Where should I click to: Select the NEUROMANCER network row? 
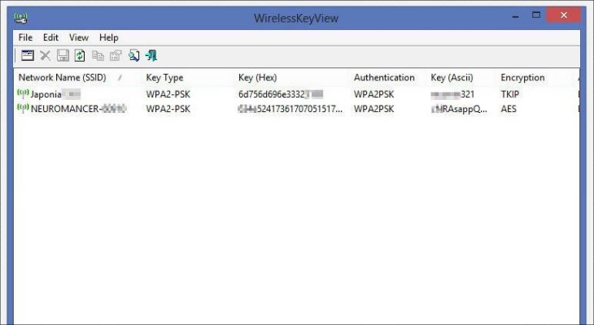297,109
